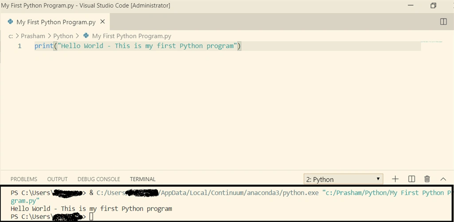Open the 2: Python terminal selector dropdown

344,179
